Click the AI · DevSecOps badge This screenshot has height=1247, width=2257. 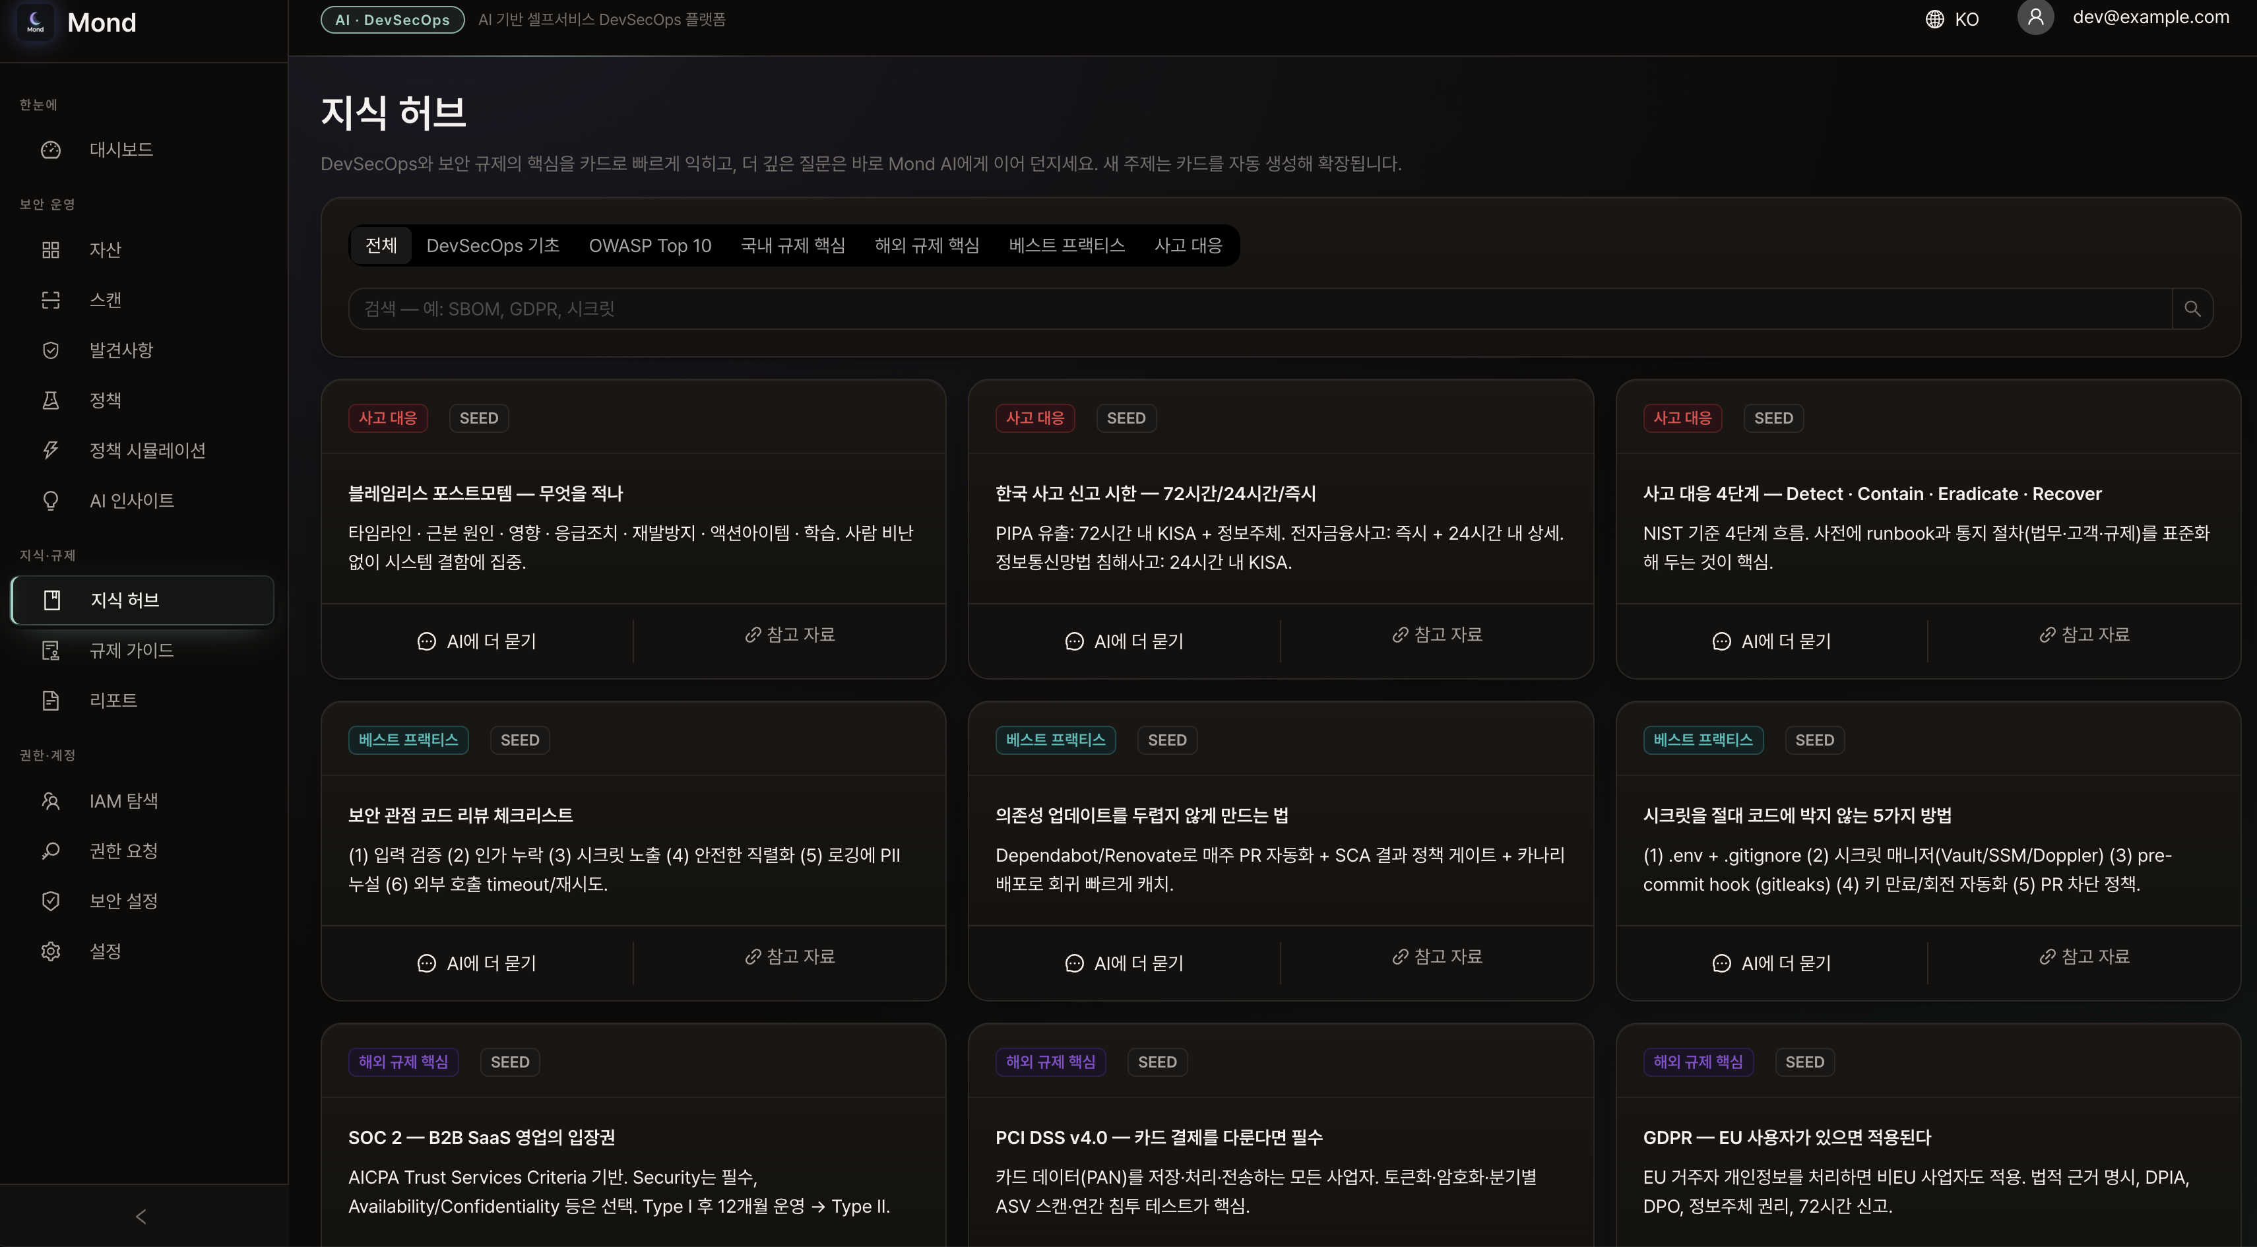(x=393, y=19)
